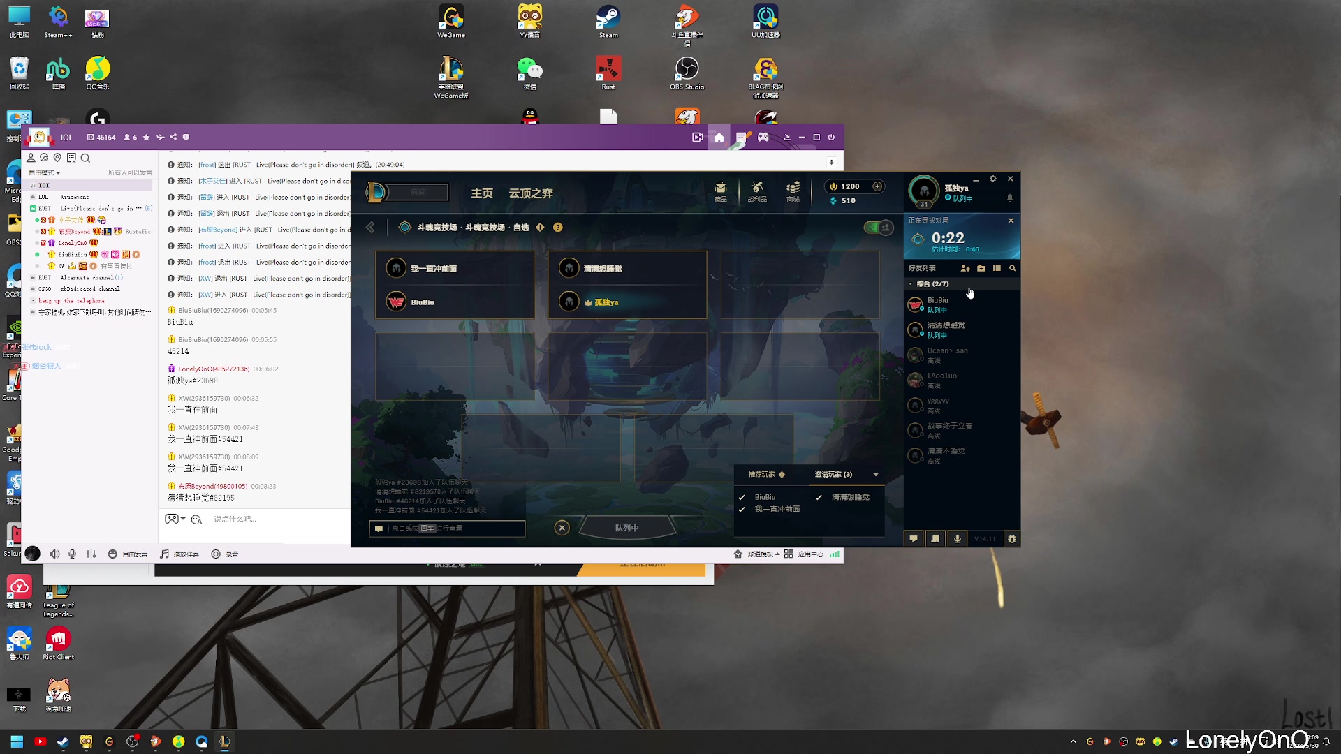Click Windows Start button on taskbar

(17, 741)
